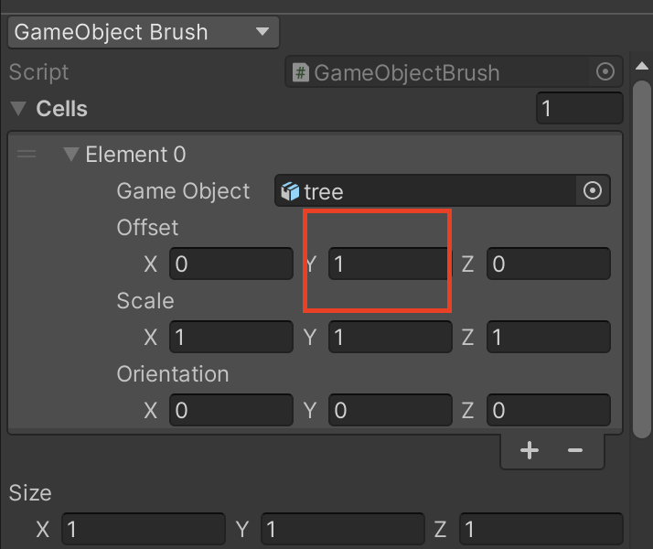Image resolution: width=653 pixels, height=549 pixels.
Task: Click the GameObjectBrush script hash icon
Action: [300, 72]
